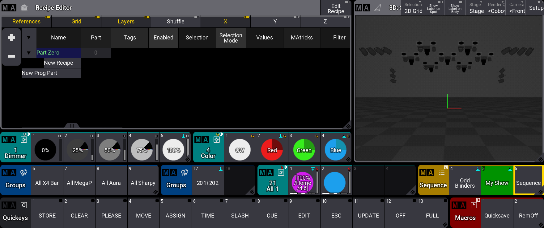Select the Selection 2D Grid title bar item
The image size is (544, 228).
413,8
